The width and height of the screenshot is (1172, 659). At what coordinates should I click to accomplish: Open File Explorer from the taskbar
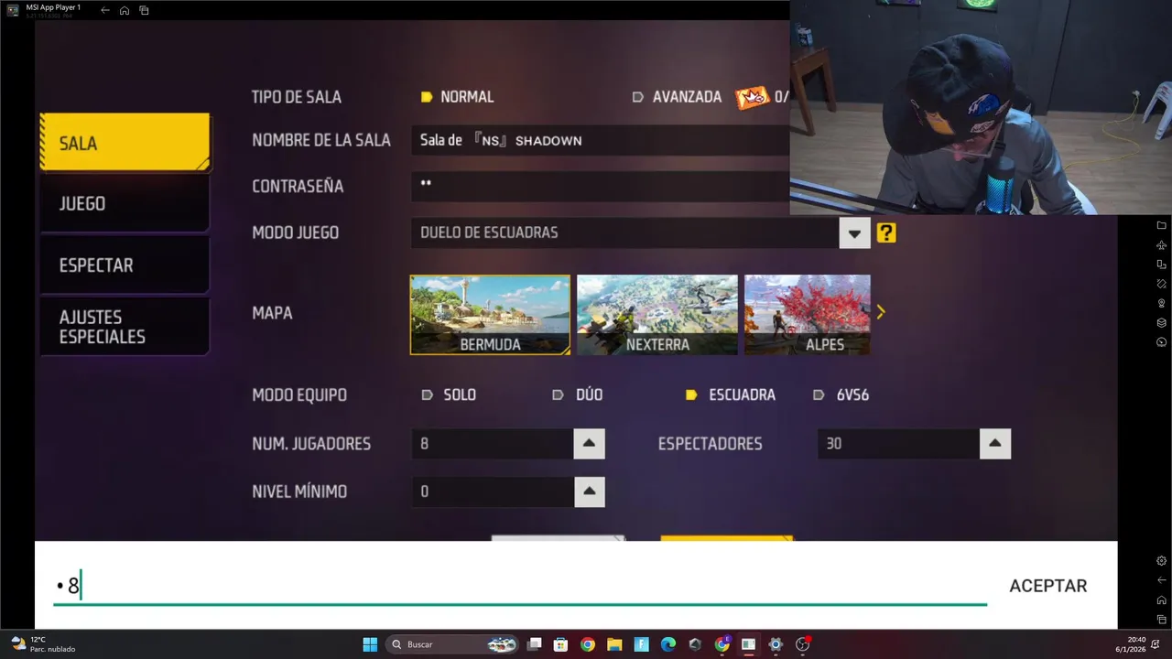click(x=614, y=644)
